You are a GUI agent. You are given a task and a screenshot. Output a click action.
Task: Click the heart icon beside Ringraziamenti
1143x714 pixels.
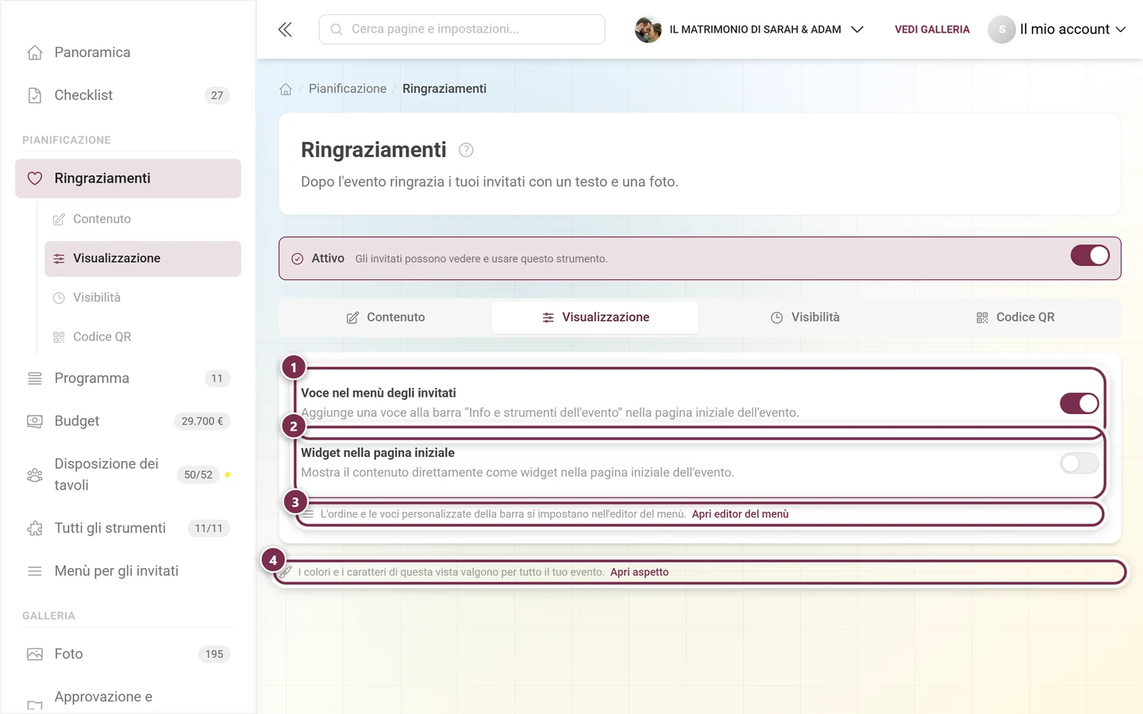click(35, 178)
